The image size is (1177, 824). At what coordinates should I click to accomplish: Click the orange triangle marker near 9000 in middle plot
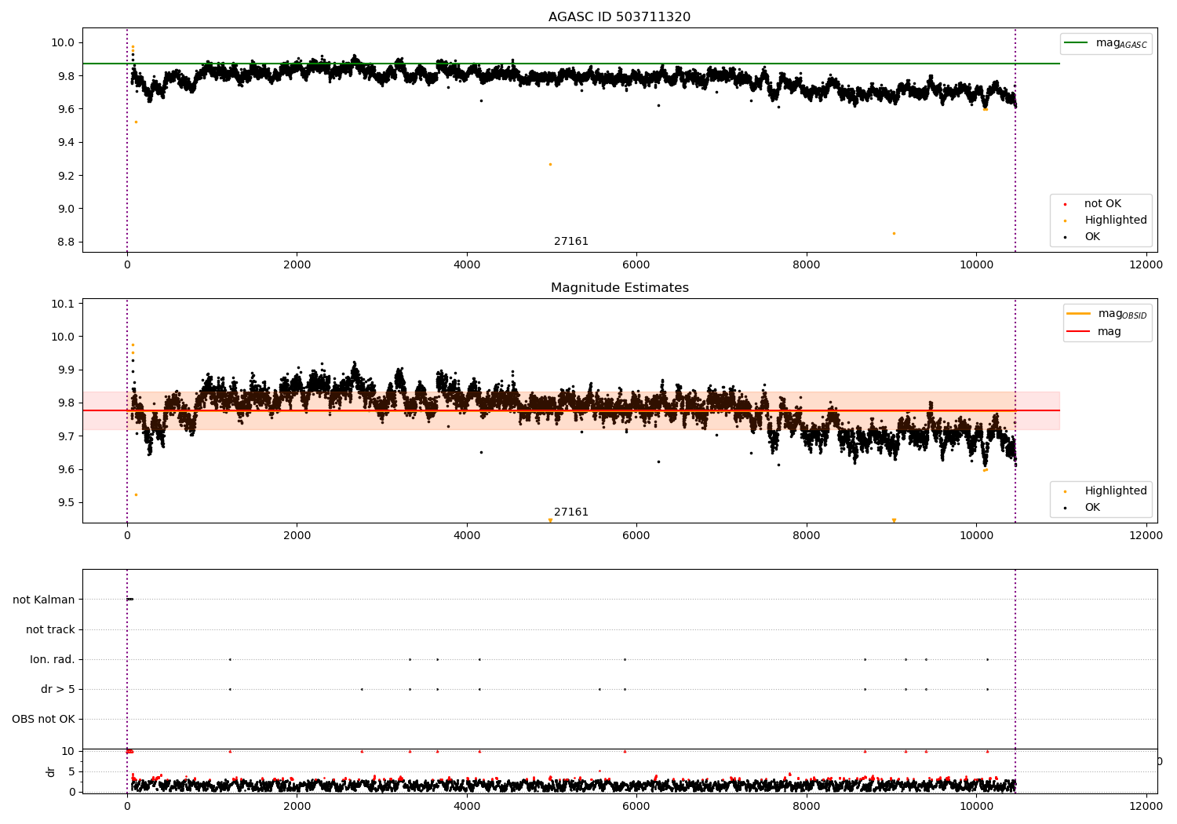click(x=894, y=520)
